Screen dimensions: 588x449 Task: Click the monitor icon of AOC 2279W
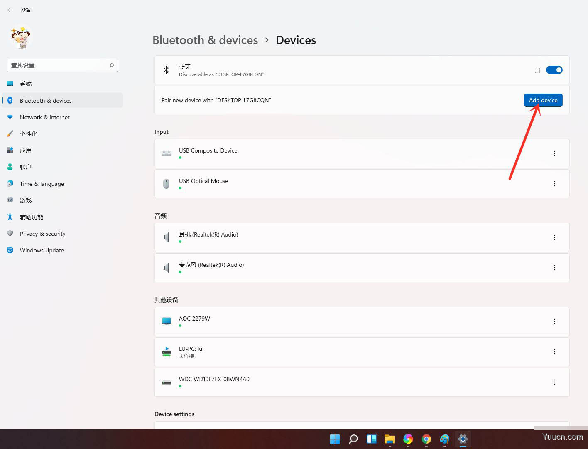(167, 321)
